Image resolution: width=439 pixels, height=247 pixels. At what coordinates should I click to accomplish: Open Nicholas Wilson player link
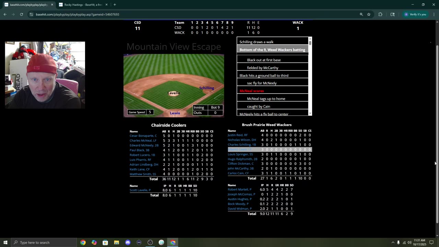click(242, 140)
